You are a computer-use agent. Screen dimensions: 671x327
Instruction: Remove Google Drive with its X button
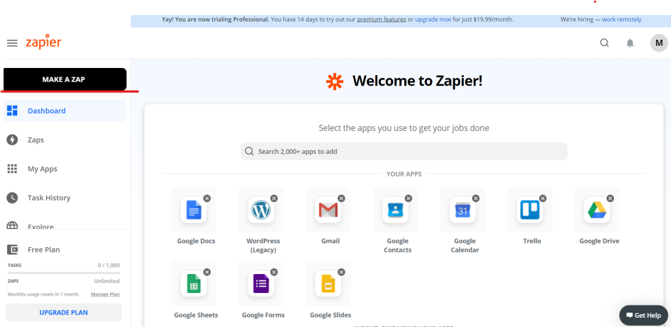tap(610, 198)
